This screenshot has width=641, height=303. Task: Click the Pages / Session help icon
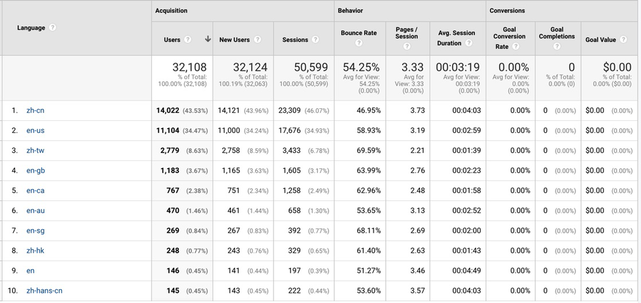point(407,46)
